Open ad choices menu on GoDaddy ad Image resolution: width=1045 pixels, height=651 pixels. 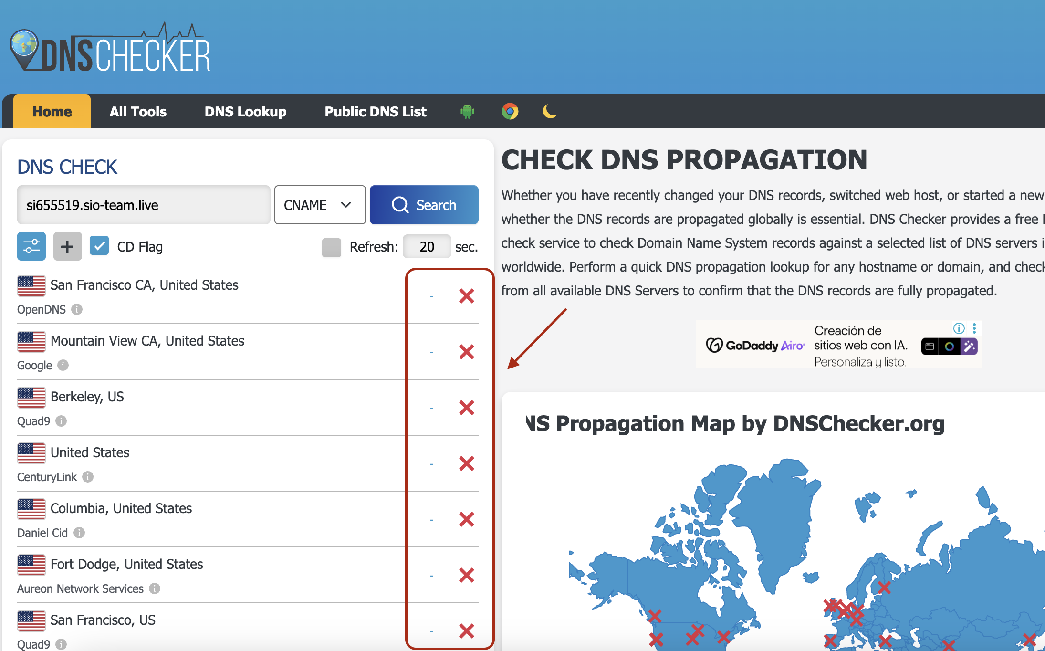point(974,328)
